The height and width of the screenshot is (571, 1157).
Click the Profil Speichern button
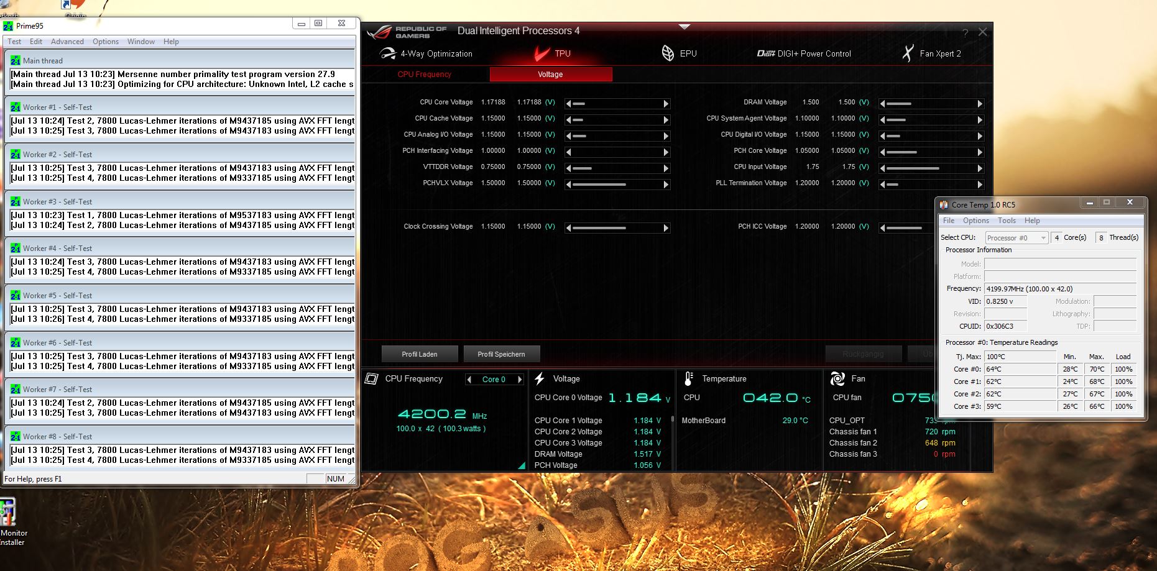click(502, 354)
